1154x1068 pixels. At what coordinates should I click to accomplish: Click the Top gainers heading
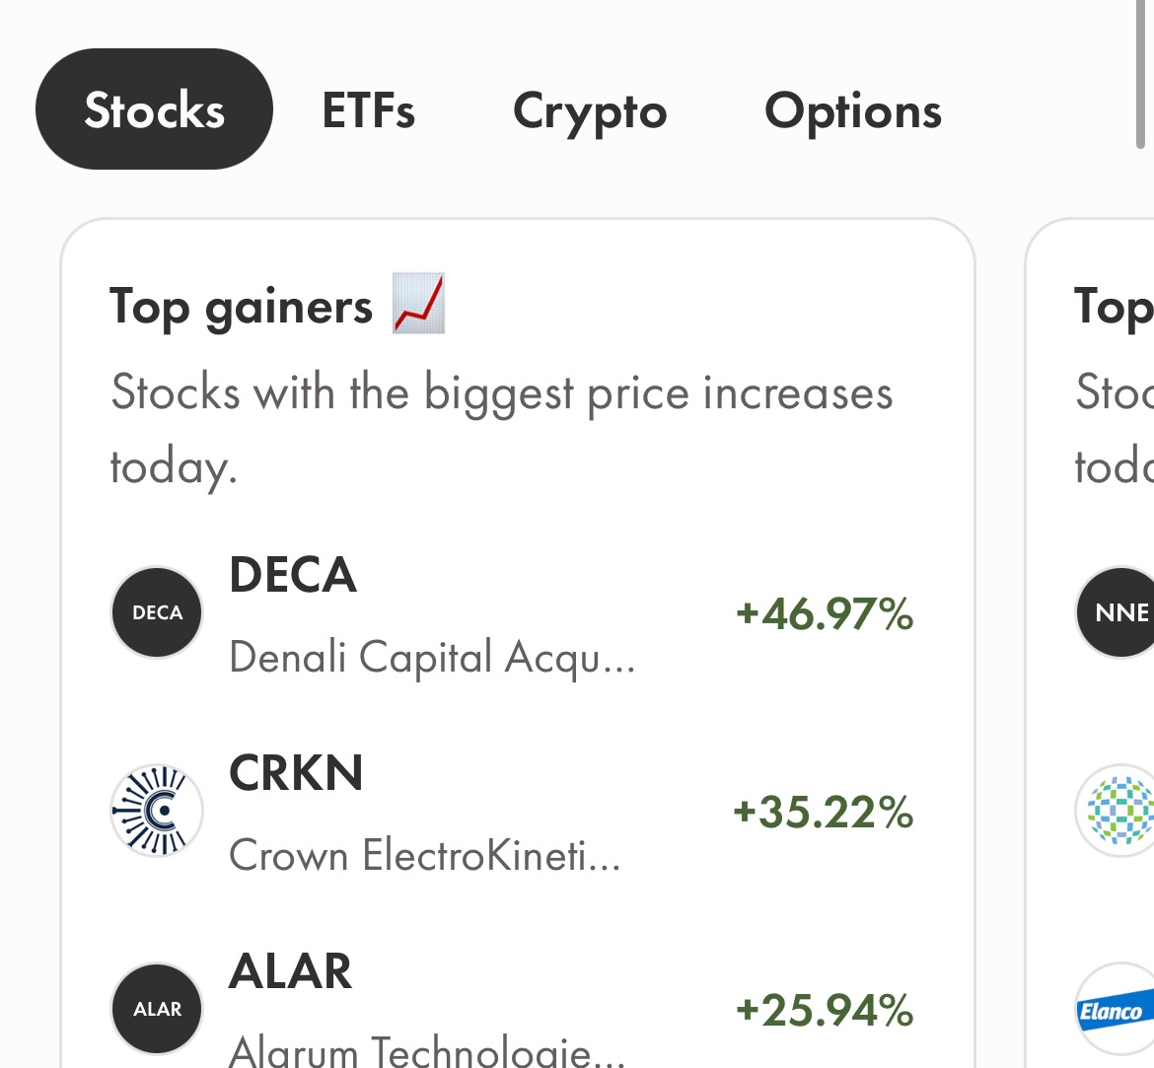tap(241, 307)
